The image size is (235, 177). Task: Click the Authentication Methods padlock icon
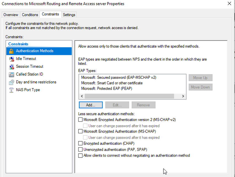(x=11, y=51)
